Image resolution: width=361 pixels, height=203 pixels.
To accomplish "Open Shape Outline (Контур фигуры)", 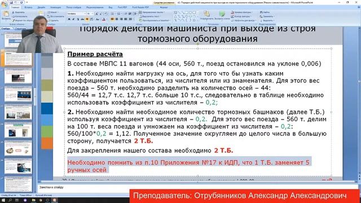I will point(241,16).
